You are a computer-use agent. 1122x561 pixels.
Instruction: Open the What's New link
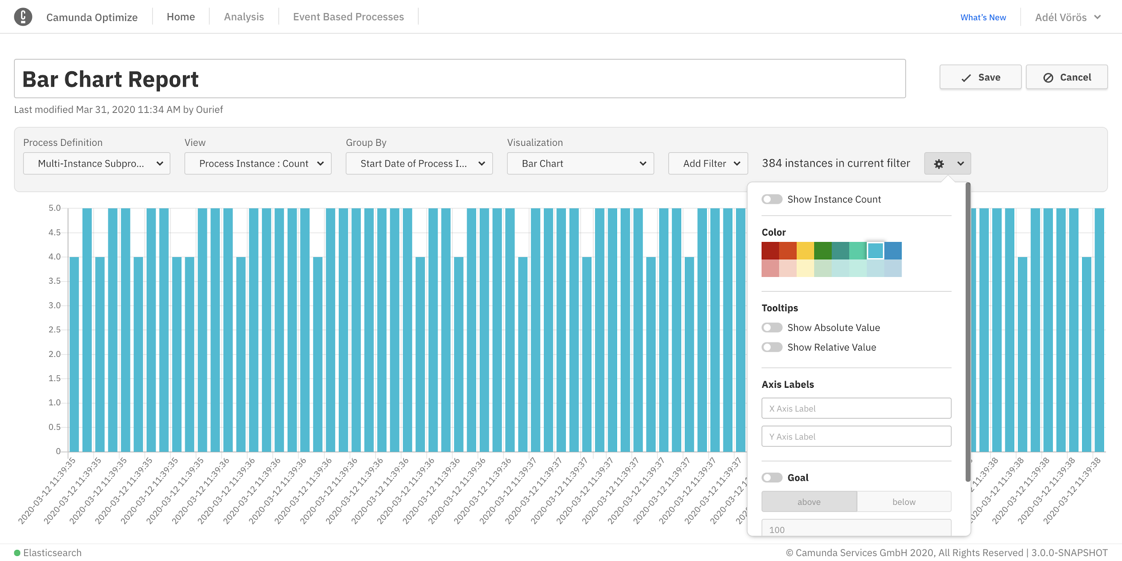click(983, 18)
